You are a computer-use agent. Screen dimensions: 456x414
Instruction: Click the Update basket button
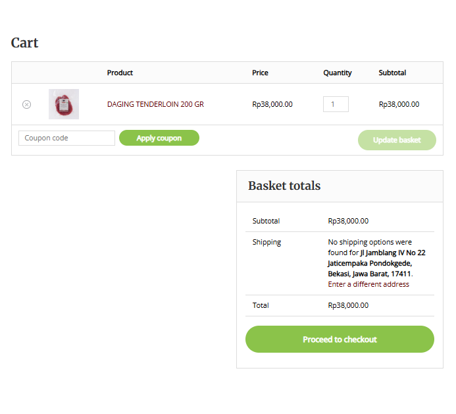click(x=397, y=140)
